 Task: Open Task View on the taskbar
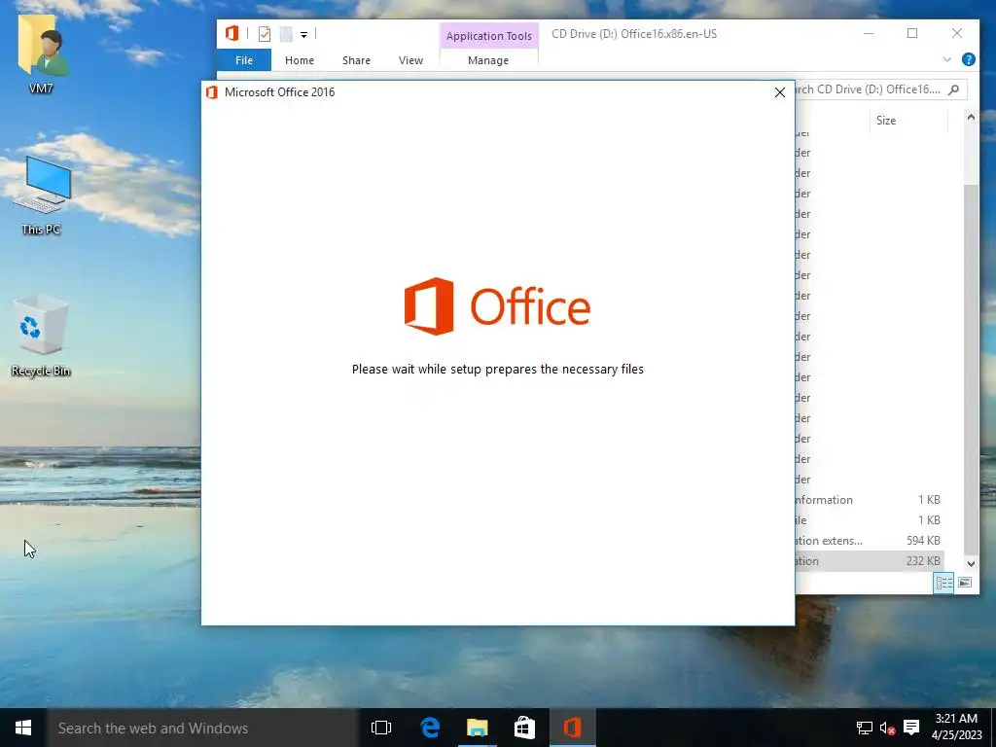click(381, 728)
